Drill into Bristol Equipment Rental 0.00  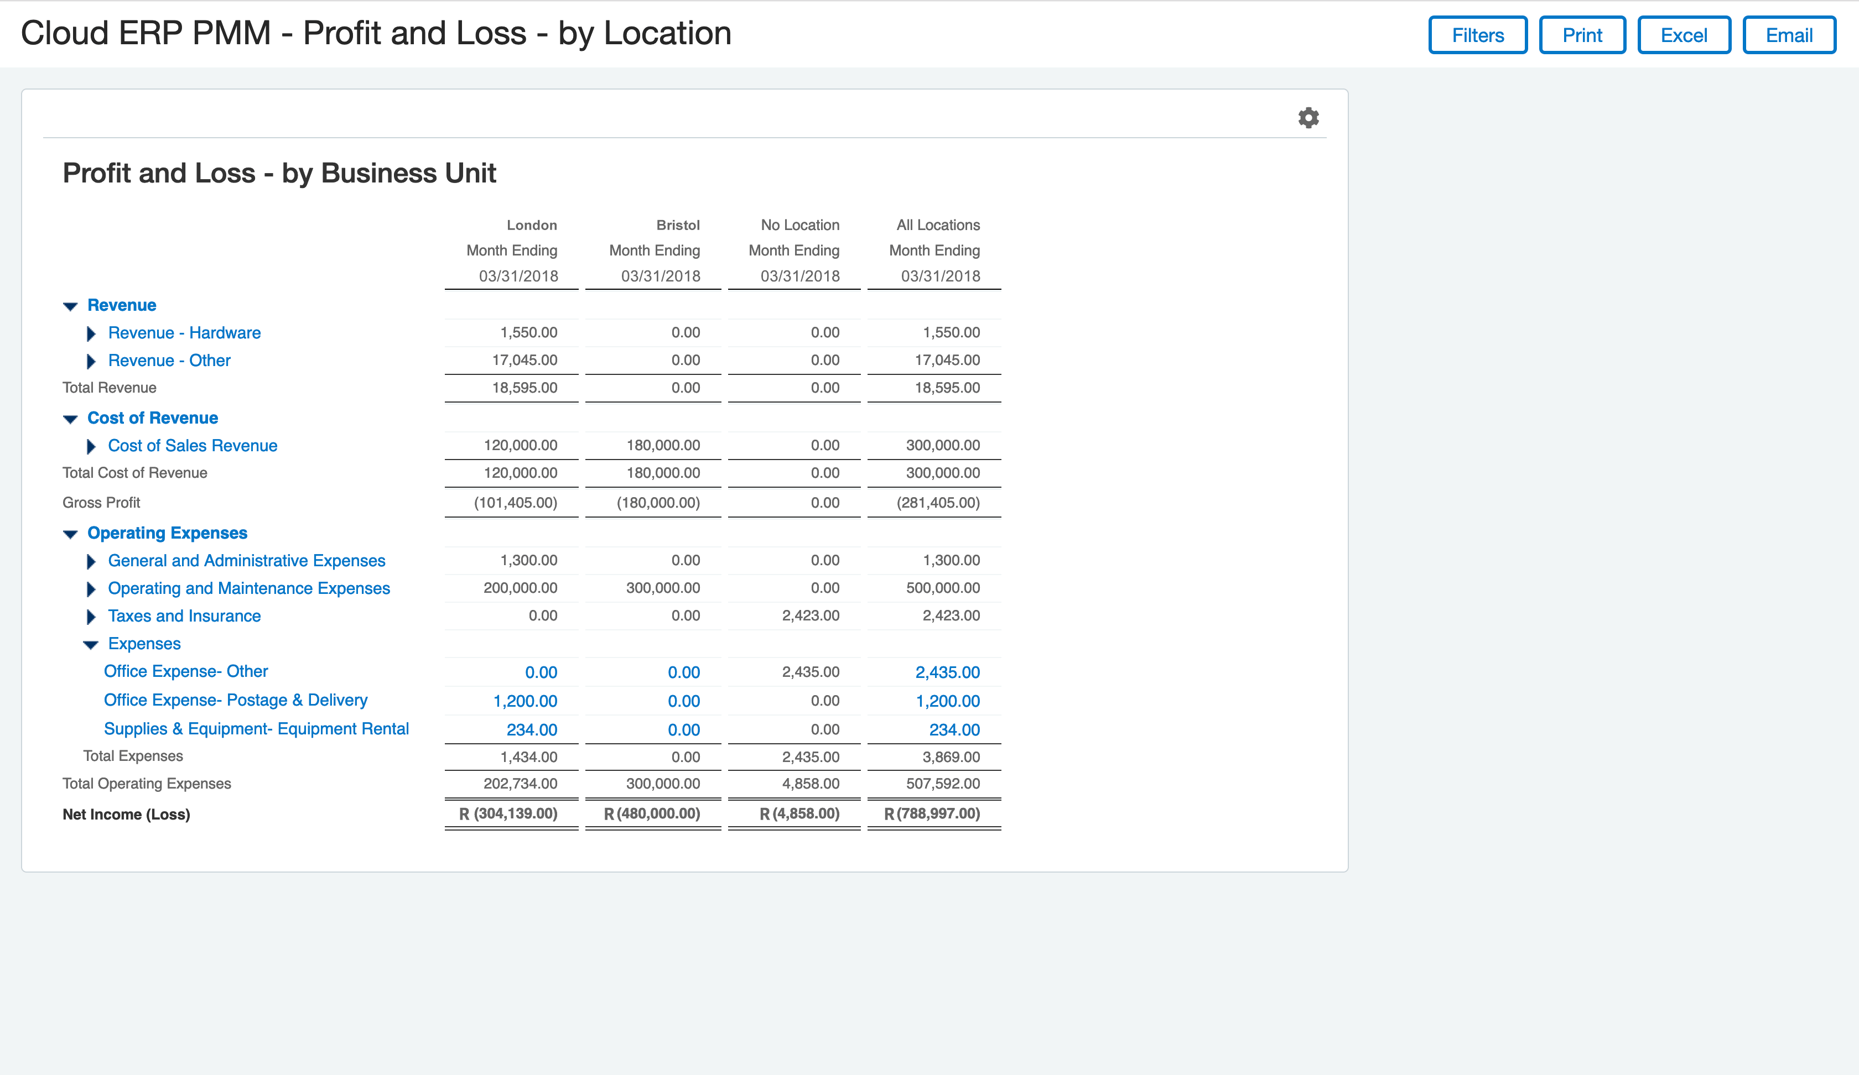(x=684, y=730)
